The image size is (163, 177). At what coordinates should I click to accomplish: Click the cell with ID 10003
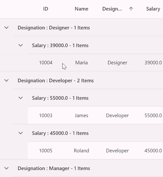(x=46, y=115)
